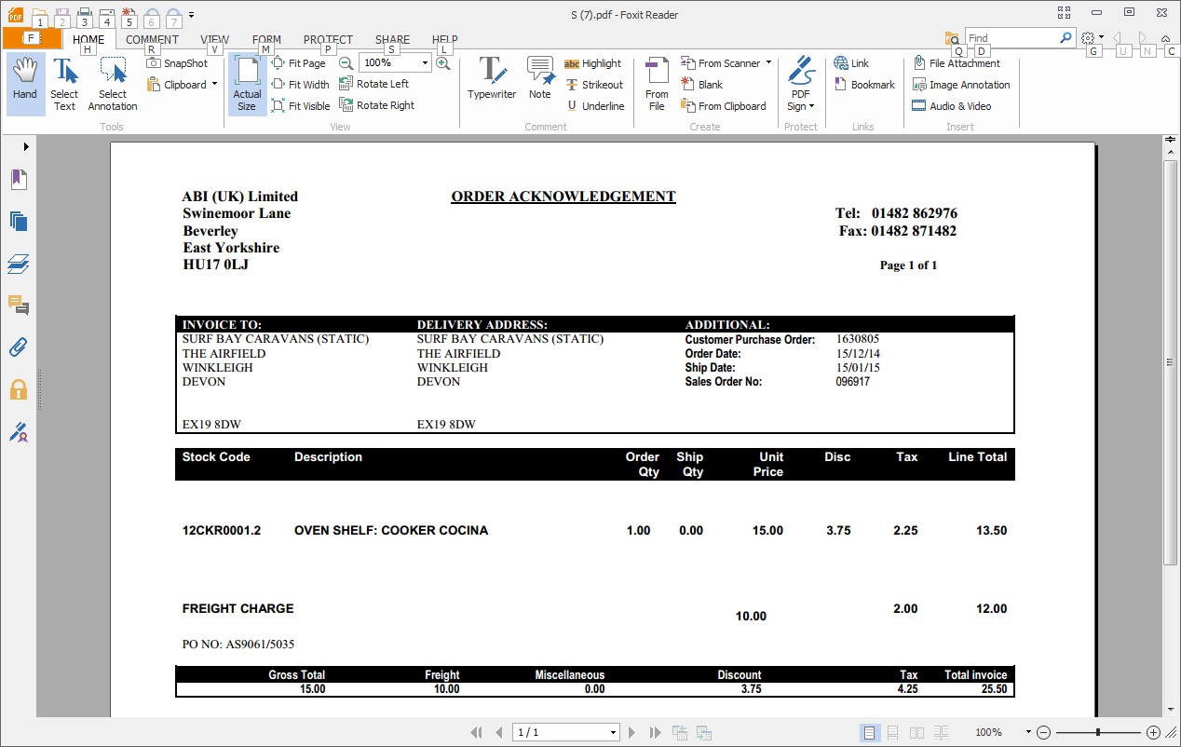Click the Rotate Left icon
Image resolution: width=1181 pixels, height=747 pixels.
346,84
